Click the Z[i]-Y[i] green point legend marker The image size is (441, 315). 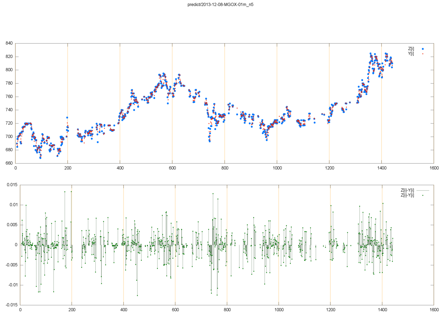click(x=423, y=195)
